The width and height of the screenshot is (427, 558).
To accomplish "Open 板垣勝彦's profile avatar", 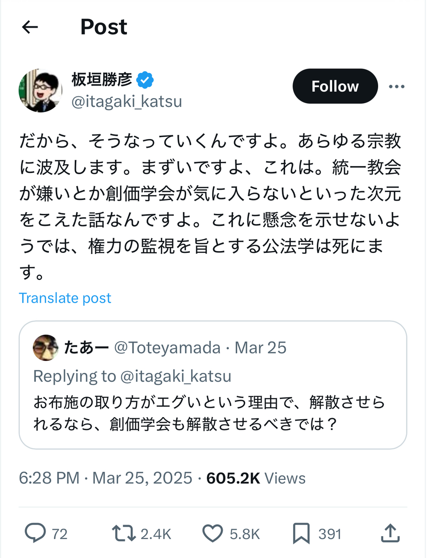I will click(x=40, y=90).
